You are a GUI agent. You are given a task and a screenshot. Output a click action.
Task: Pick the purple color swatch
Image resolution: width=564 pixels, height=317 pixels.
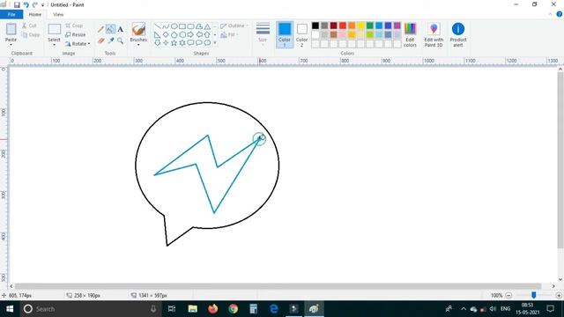point(397,26)
